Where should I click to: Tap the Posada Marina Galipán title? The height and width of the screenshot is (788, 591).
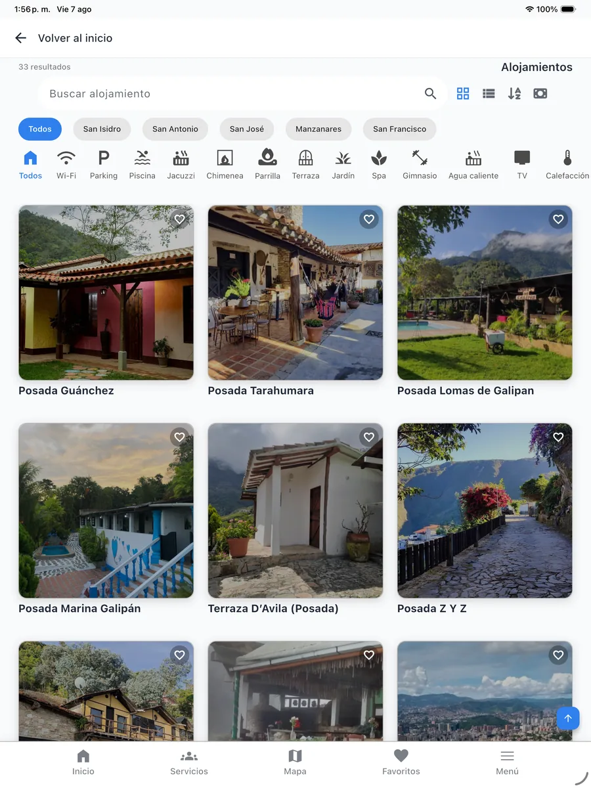pos(79,609)
